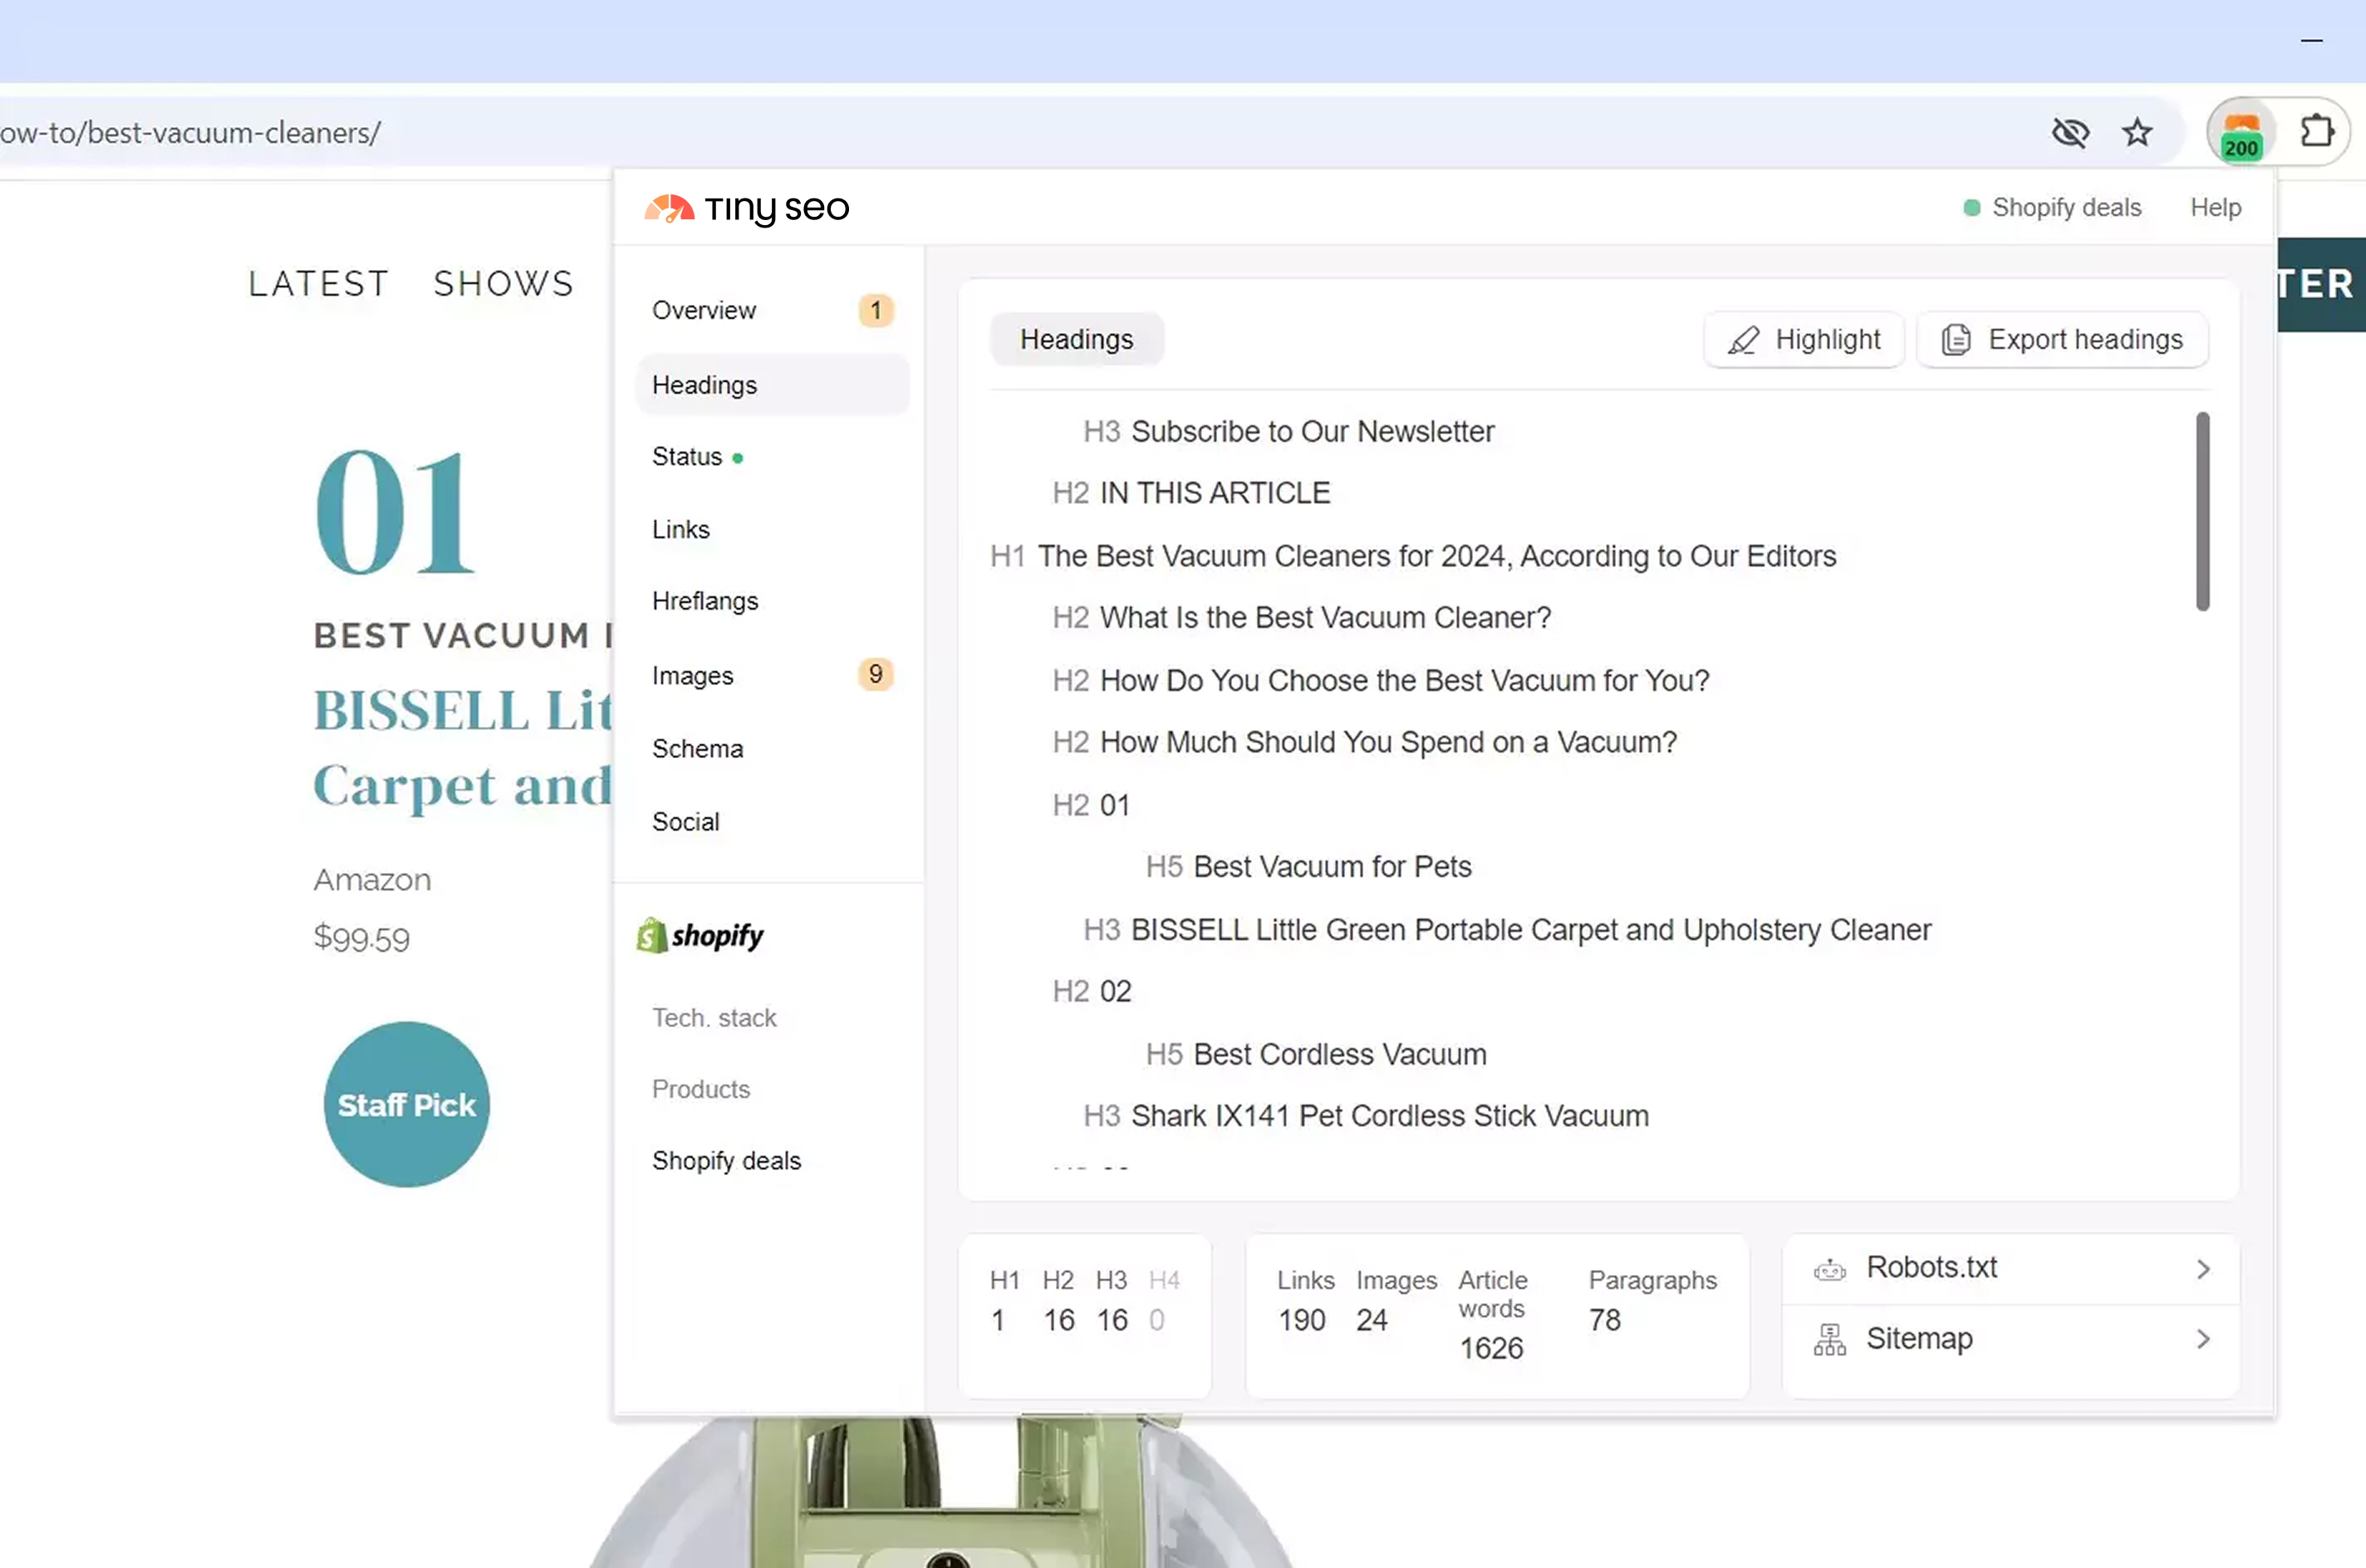This screenshot has height=1568, width=2366.
Task: Select the Headings tab pill
Action: click(1076, 340)
